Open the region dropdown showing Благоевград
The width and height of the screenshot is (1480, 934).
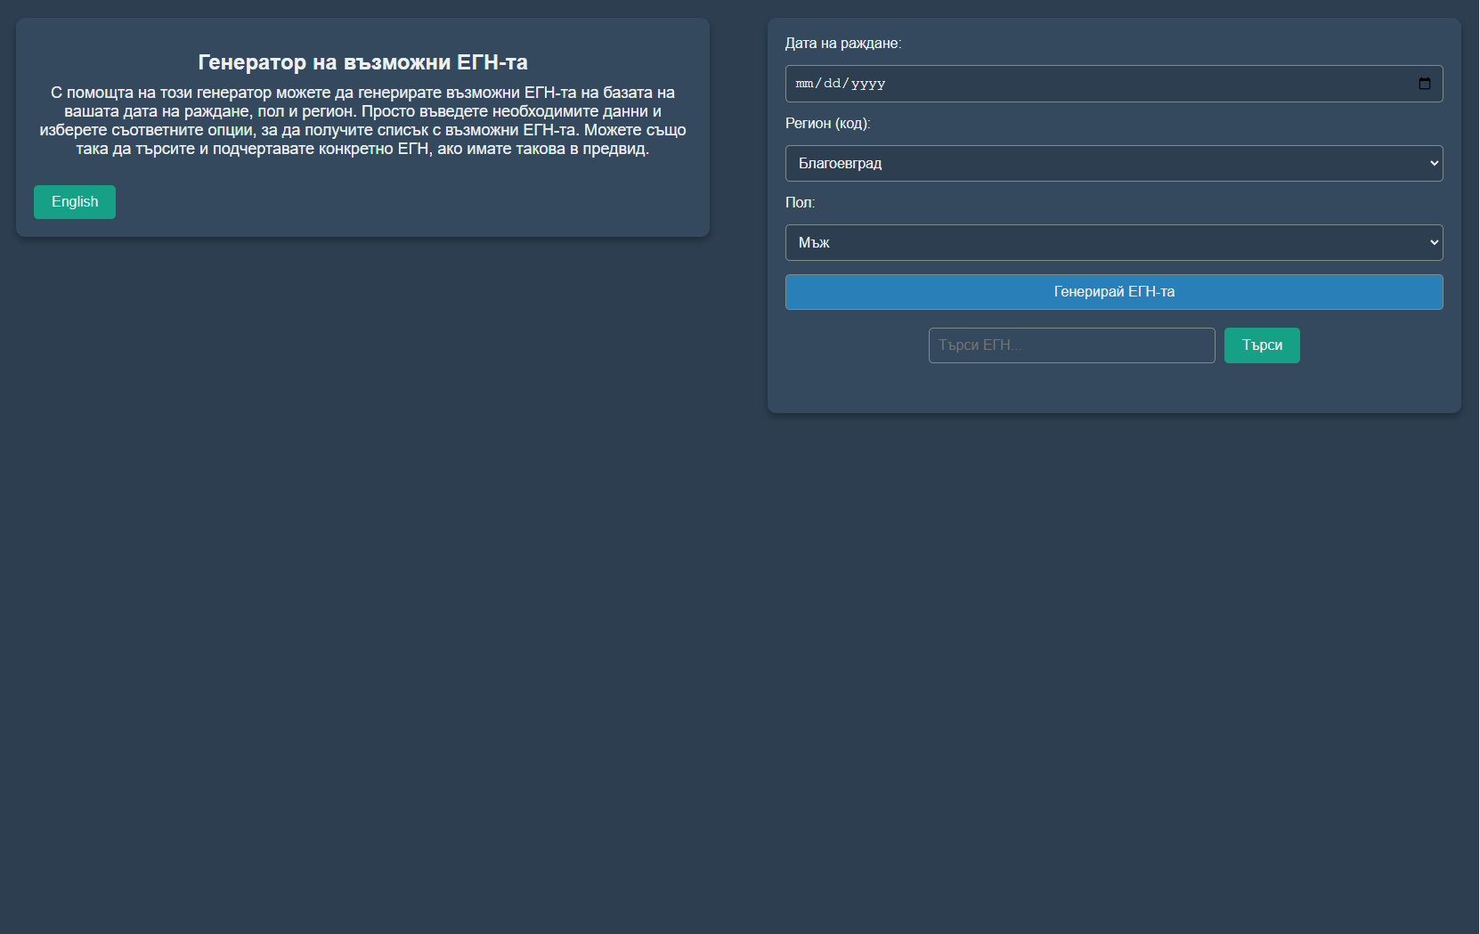pyautogui.click(x=1114, y=163)
